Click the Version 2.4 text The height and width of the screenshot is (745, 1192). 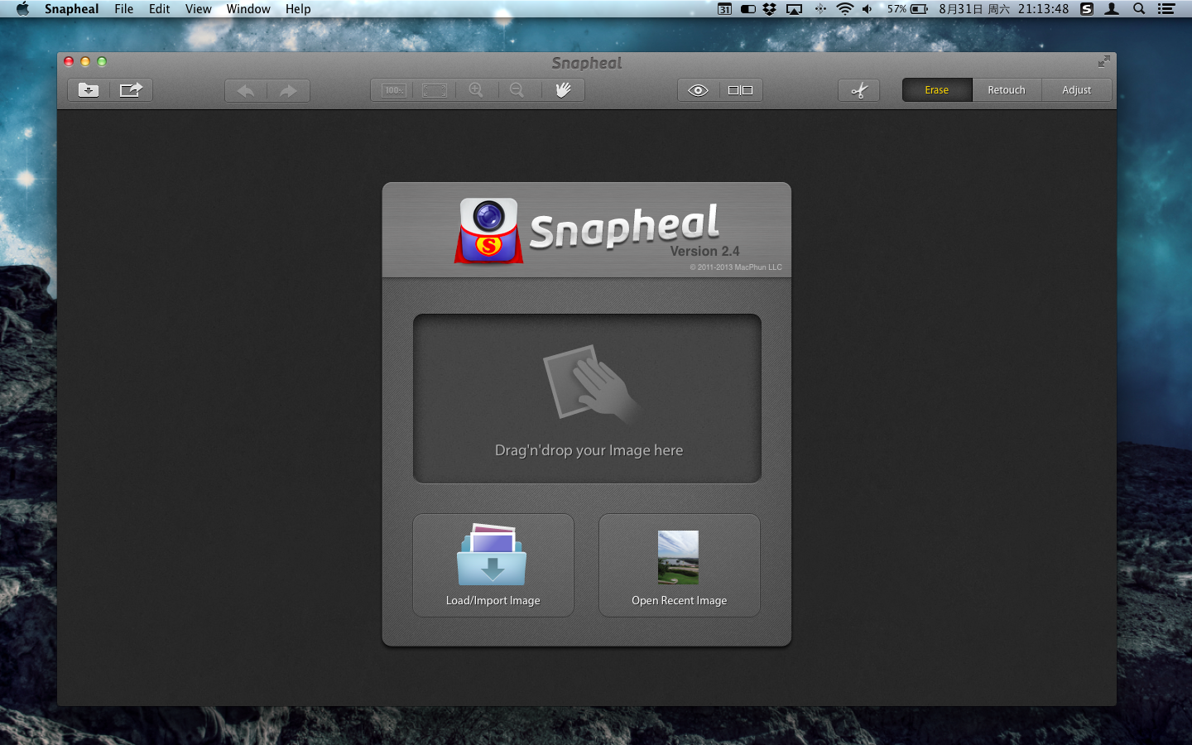[704, 251]
